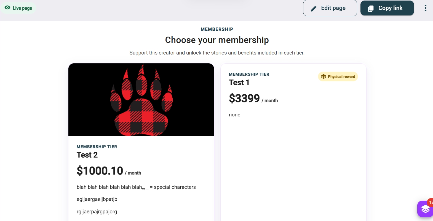433x221 pixels.
Task: Click the purple layers widget icon
Action: pyautogui.click(x=425, y=209)
